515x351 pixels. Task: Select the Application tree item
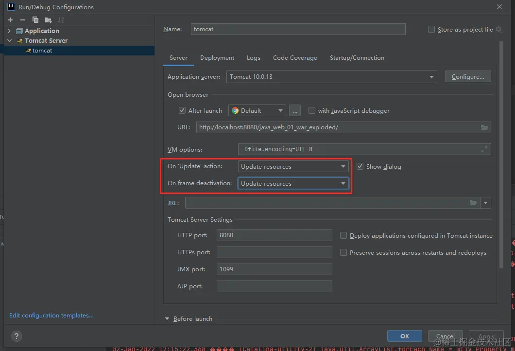click(x=42, y=31)
